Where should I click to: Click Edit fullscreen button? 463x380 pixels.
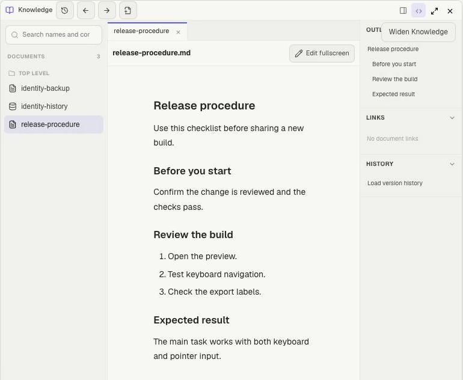(322, 54)
